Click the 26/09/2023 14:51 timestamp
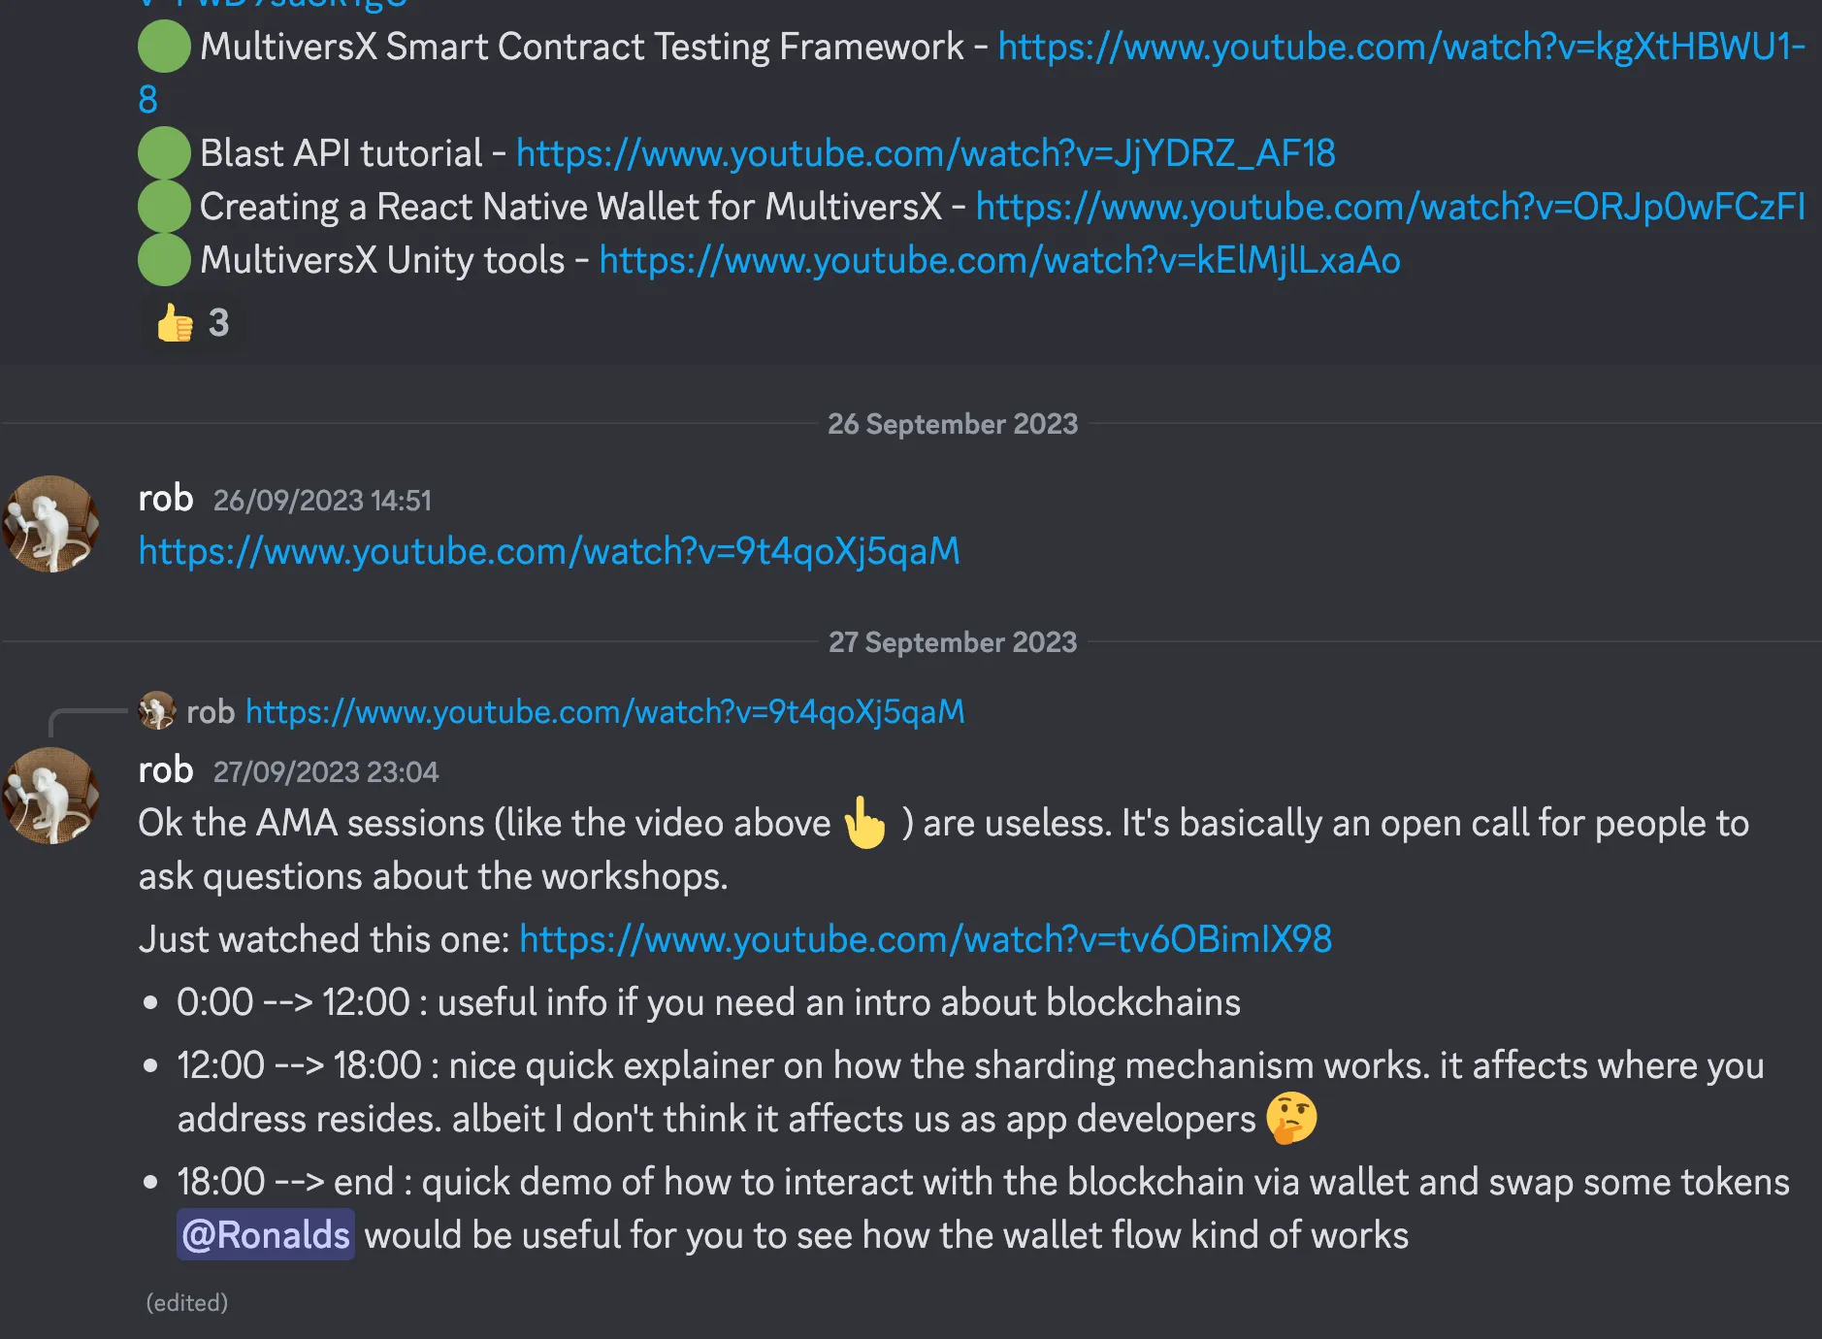This screenshot has width=1822, height=1339. tap(321, 501)
